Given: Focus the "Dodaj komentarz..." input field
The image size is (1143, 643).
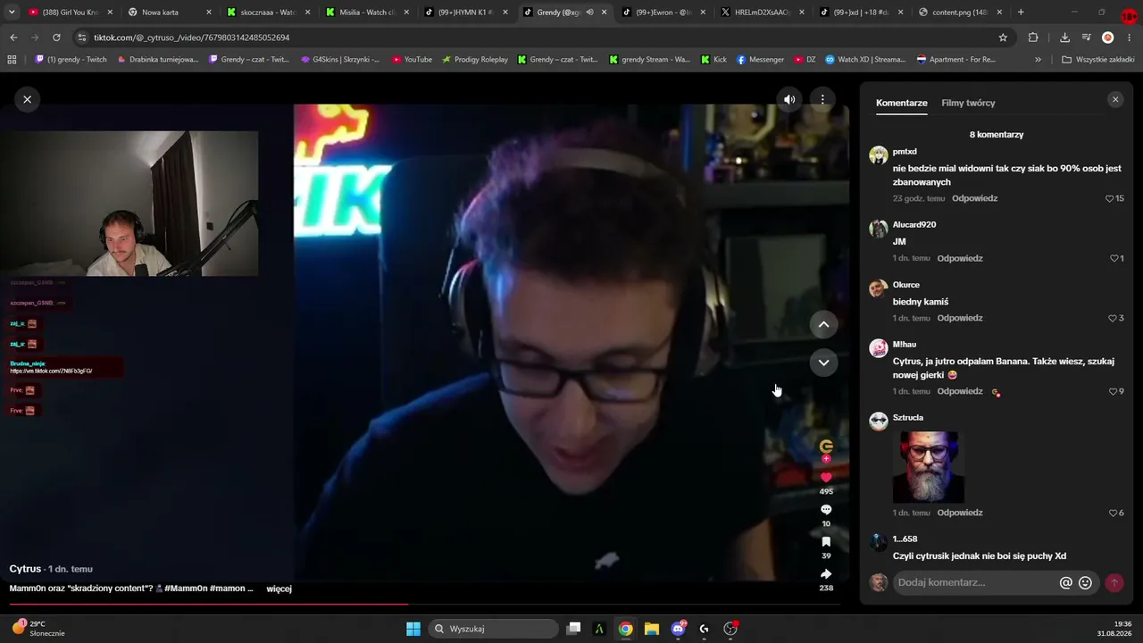Looking at the screenshot, I should tap(975, 582).
